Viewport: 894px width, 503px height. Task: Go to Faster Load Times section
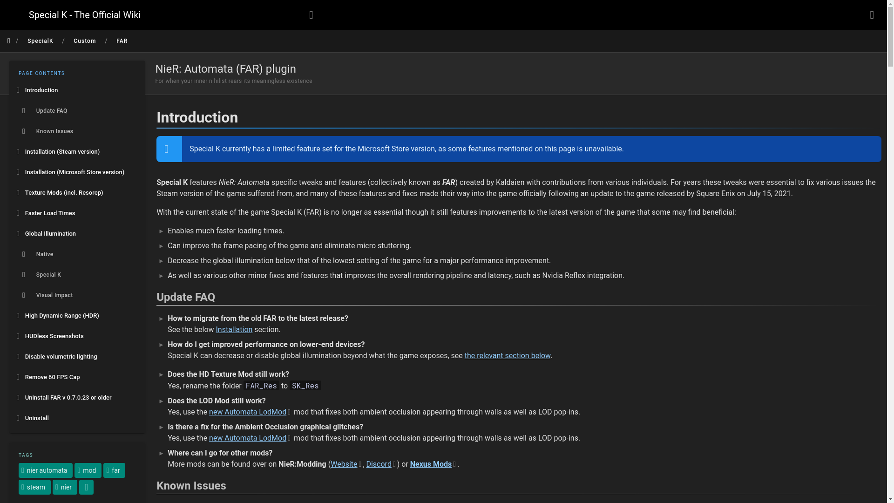(x=77, y=213)
